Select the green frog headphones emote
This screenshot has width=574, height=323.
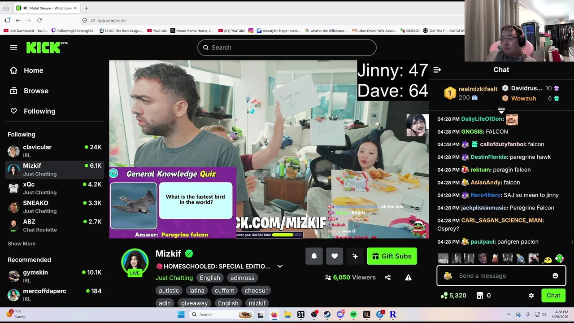[x=560, y=258]
